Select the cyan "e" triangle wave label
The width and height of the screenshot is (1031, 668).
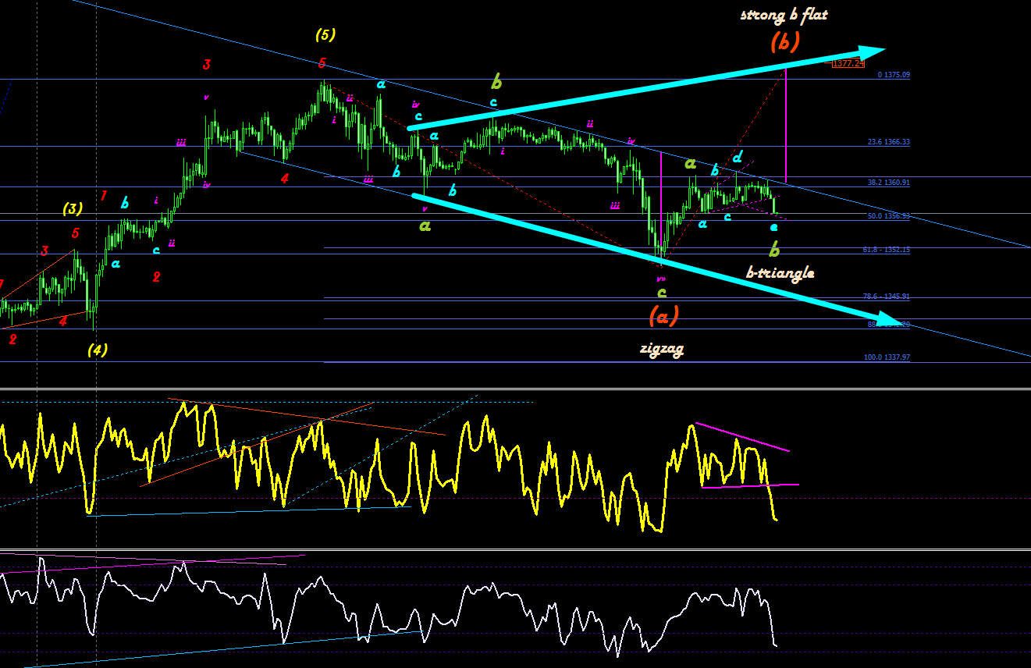(773, 227)
